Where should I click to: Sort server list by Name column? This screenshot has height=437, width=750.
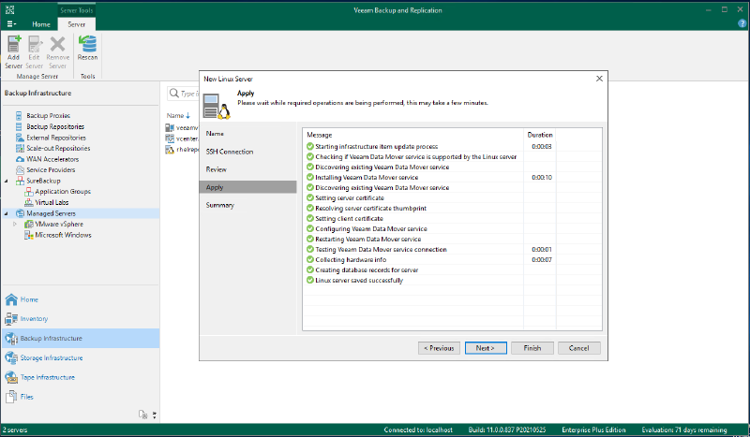click(178, 116)
